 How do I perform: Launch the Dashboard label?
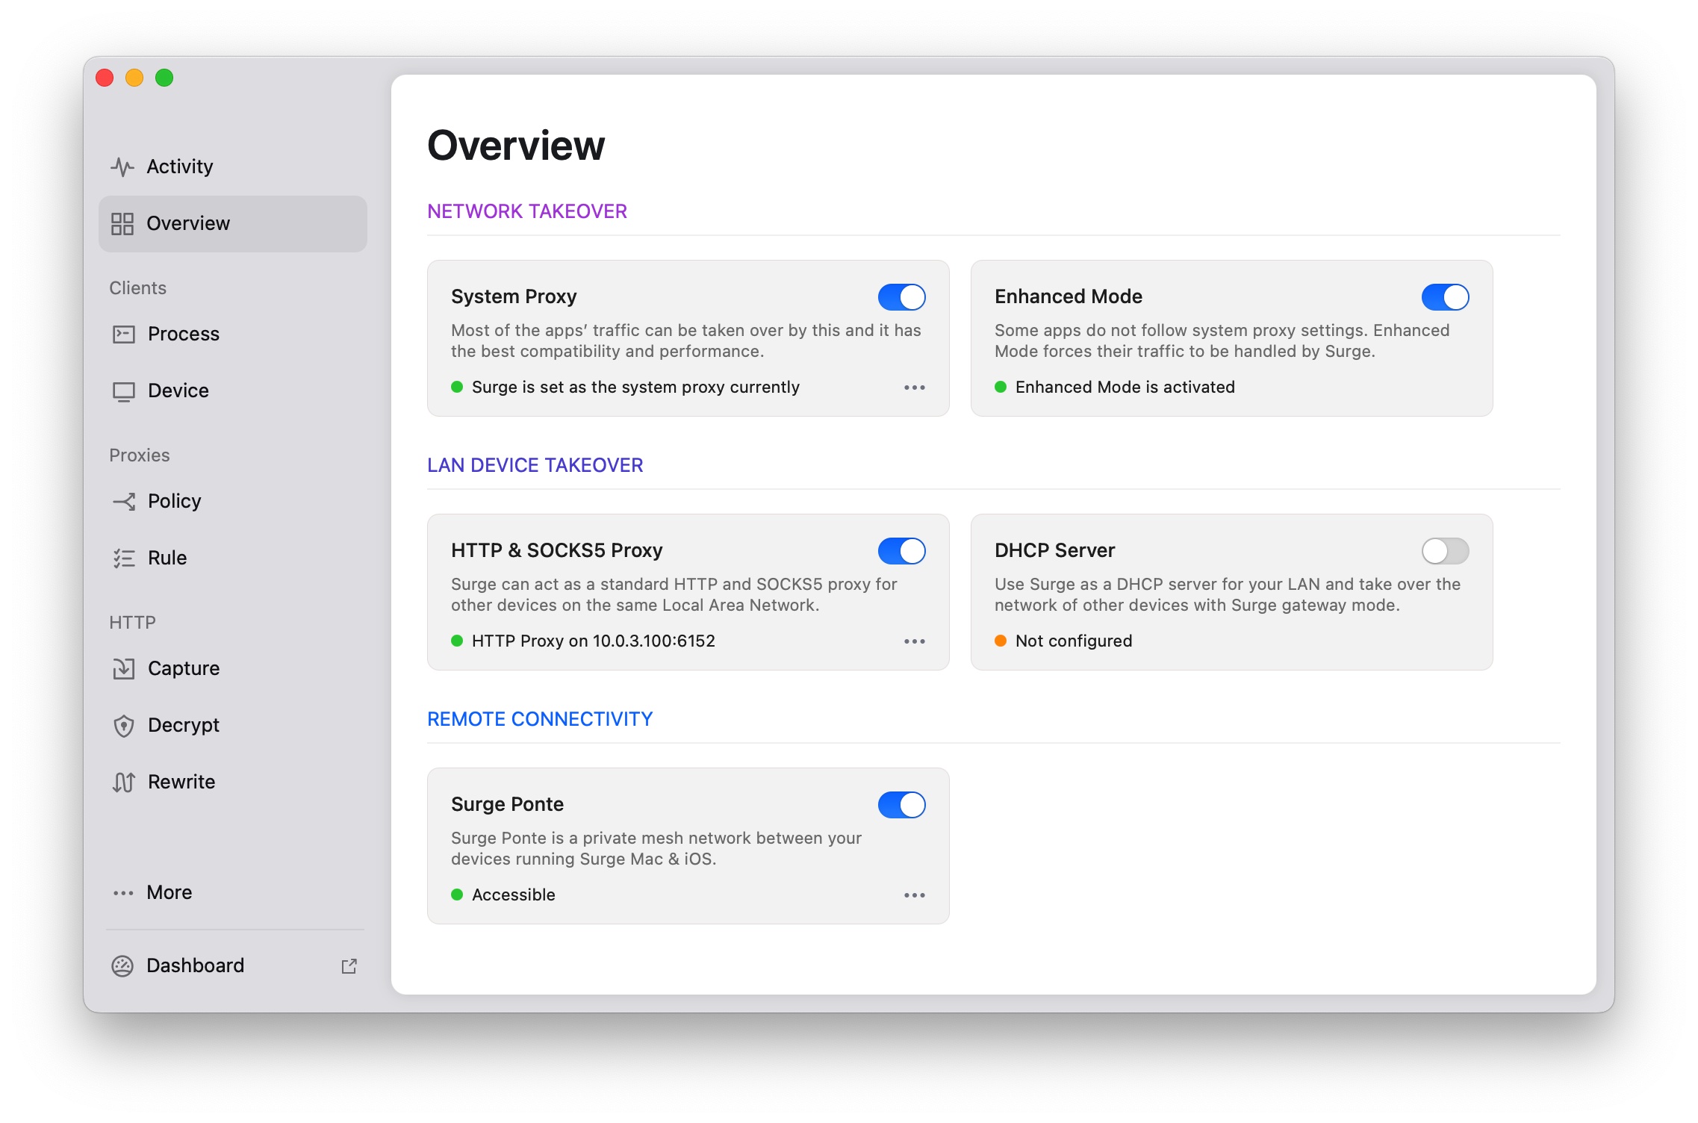click(x=196, y=965)
